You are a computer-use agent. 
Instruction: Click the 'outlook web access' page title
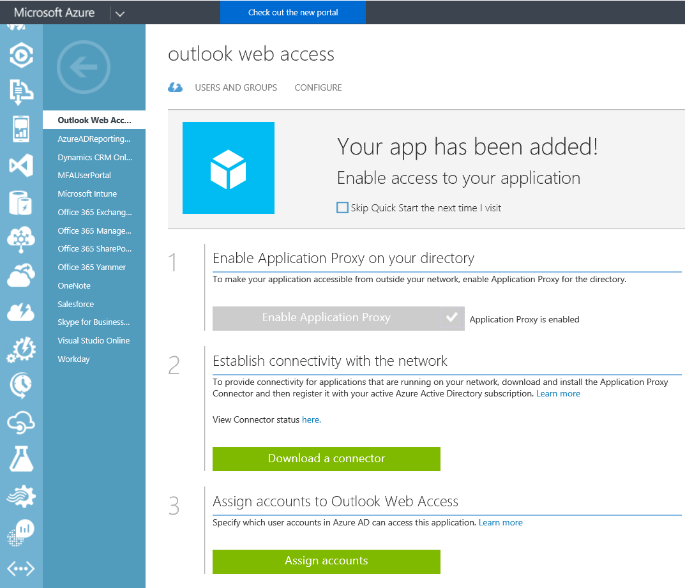251,54
